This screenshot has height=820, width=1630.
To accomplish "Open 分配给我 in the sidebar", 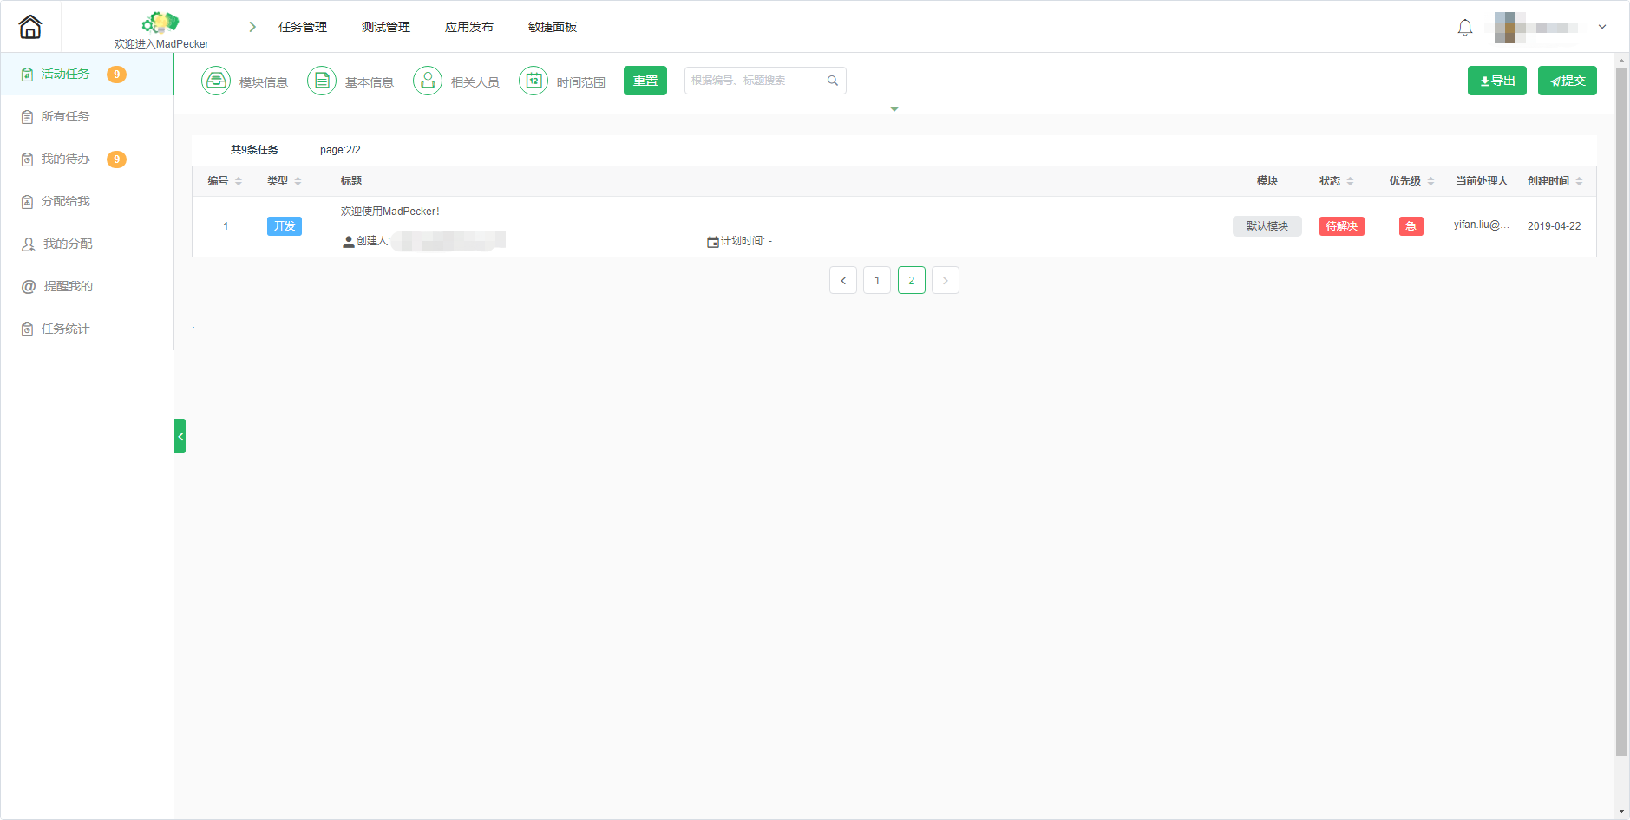I will [x=87, y=202].
